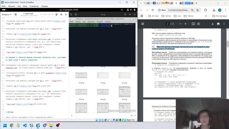Click the power icon in GNOME top bar
The width and height of the screenshot is (229, 129).
[135, 10]
